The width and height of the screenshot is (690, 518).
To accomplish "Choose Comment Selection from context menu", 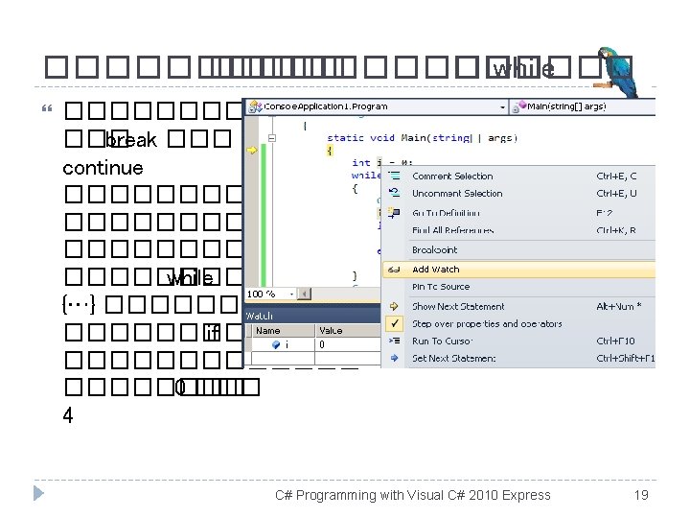I will [x=519, y=177].
